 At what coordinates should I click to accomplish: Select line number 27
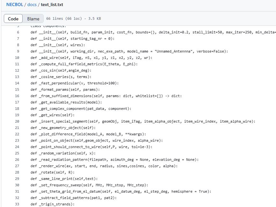(17, 166)
